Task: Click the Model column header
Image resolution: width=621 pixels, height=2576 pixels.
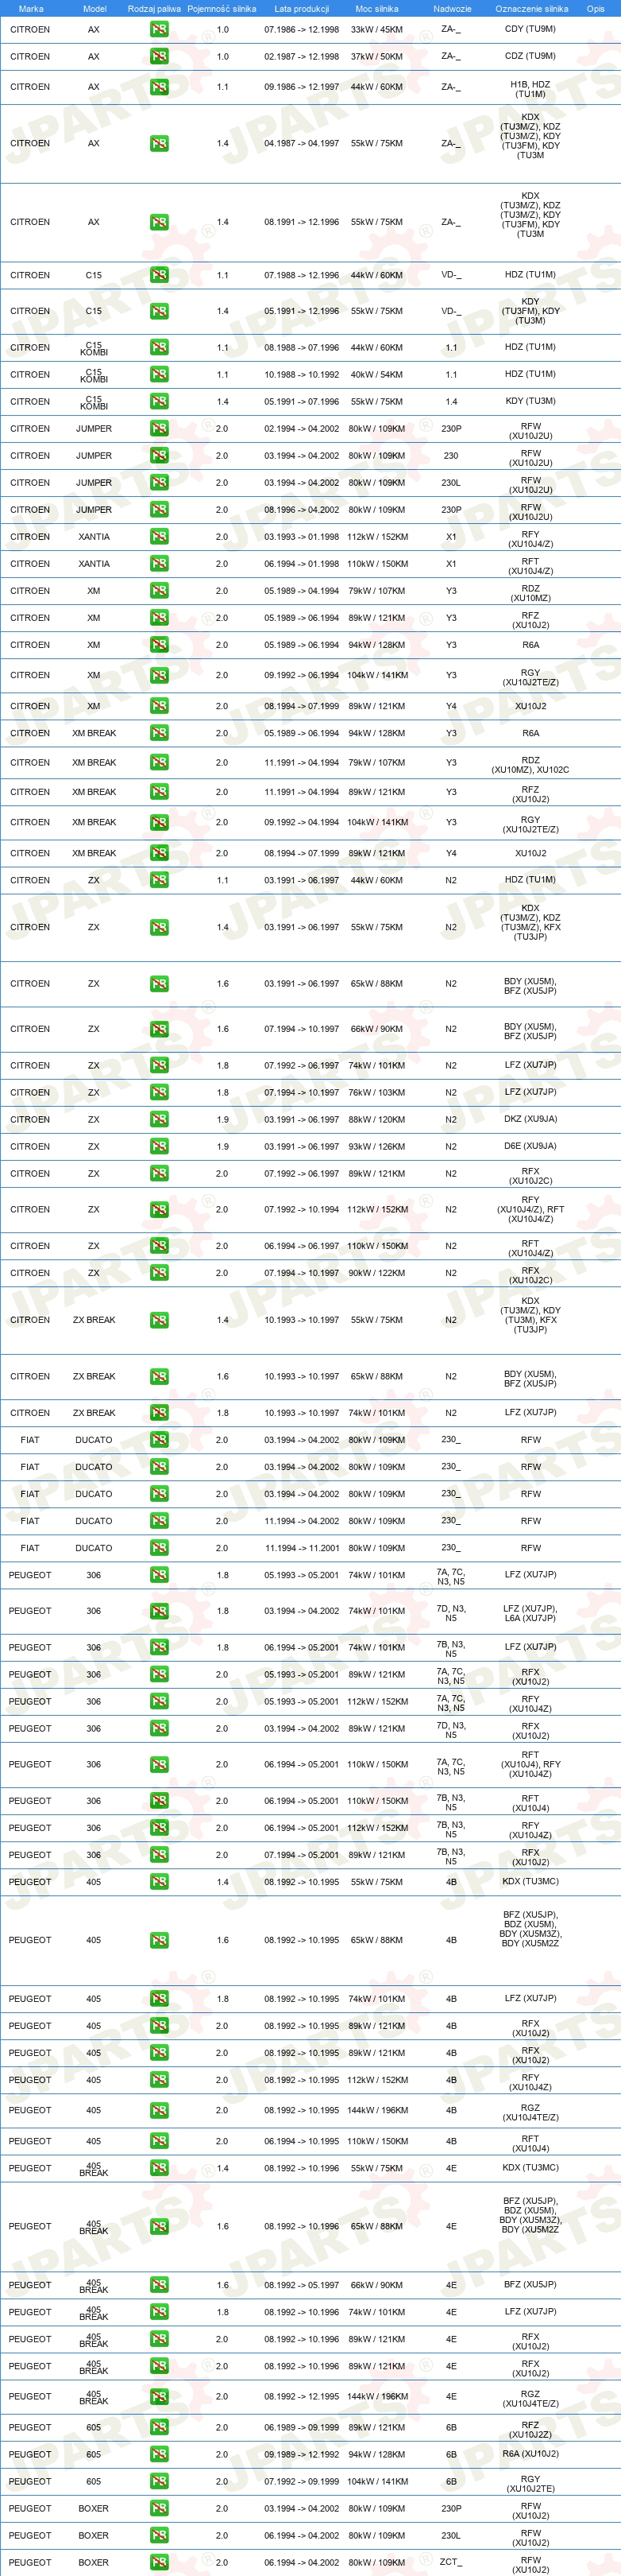Action: click(94, 8)
